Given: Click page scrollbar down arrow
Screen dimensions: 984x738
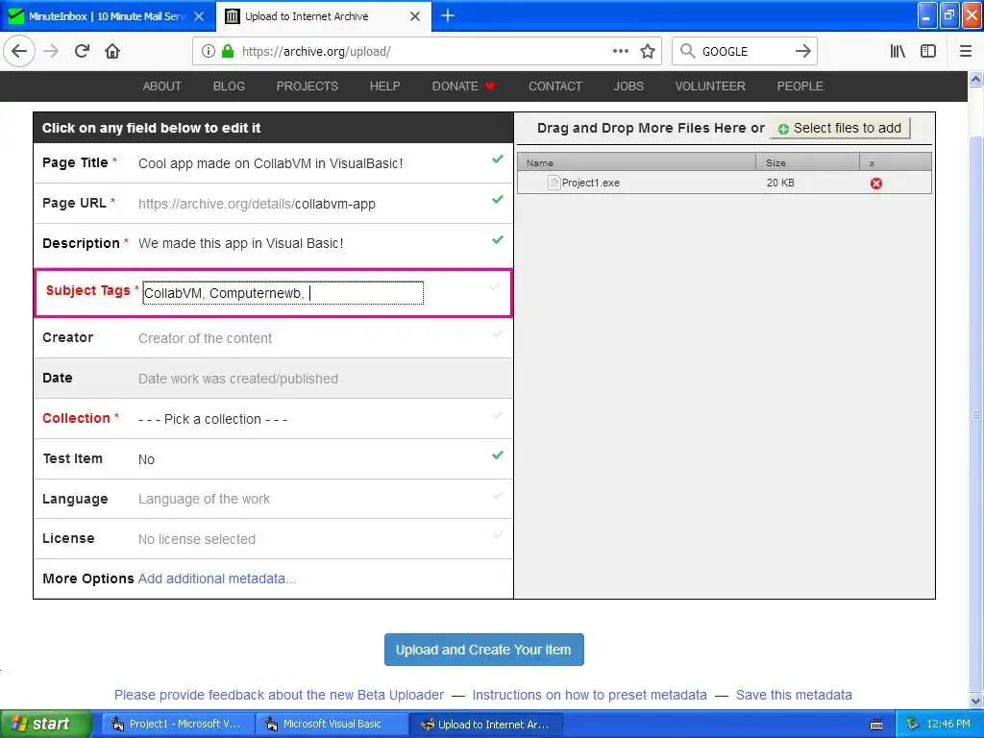Looking at the screenshot, I should pos(976,701).
